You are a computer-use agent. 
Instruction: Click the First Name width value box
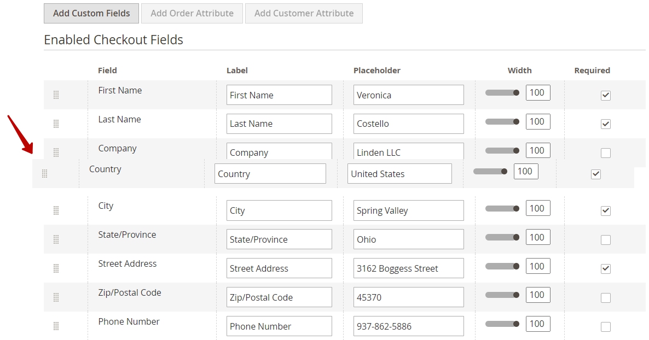538,92
